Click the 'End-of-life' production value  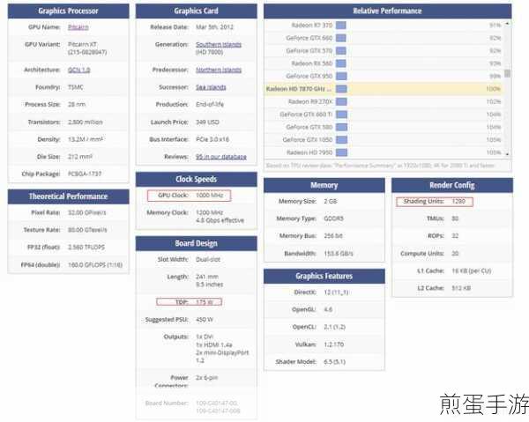210,105
